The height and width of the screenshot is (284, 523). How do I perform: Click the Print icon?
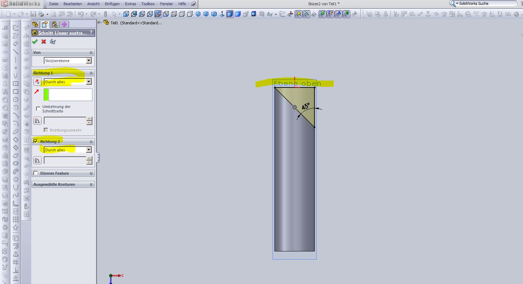point(41,14)
